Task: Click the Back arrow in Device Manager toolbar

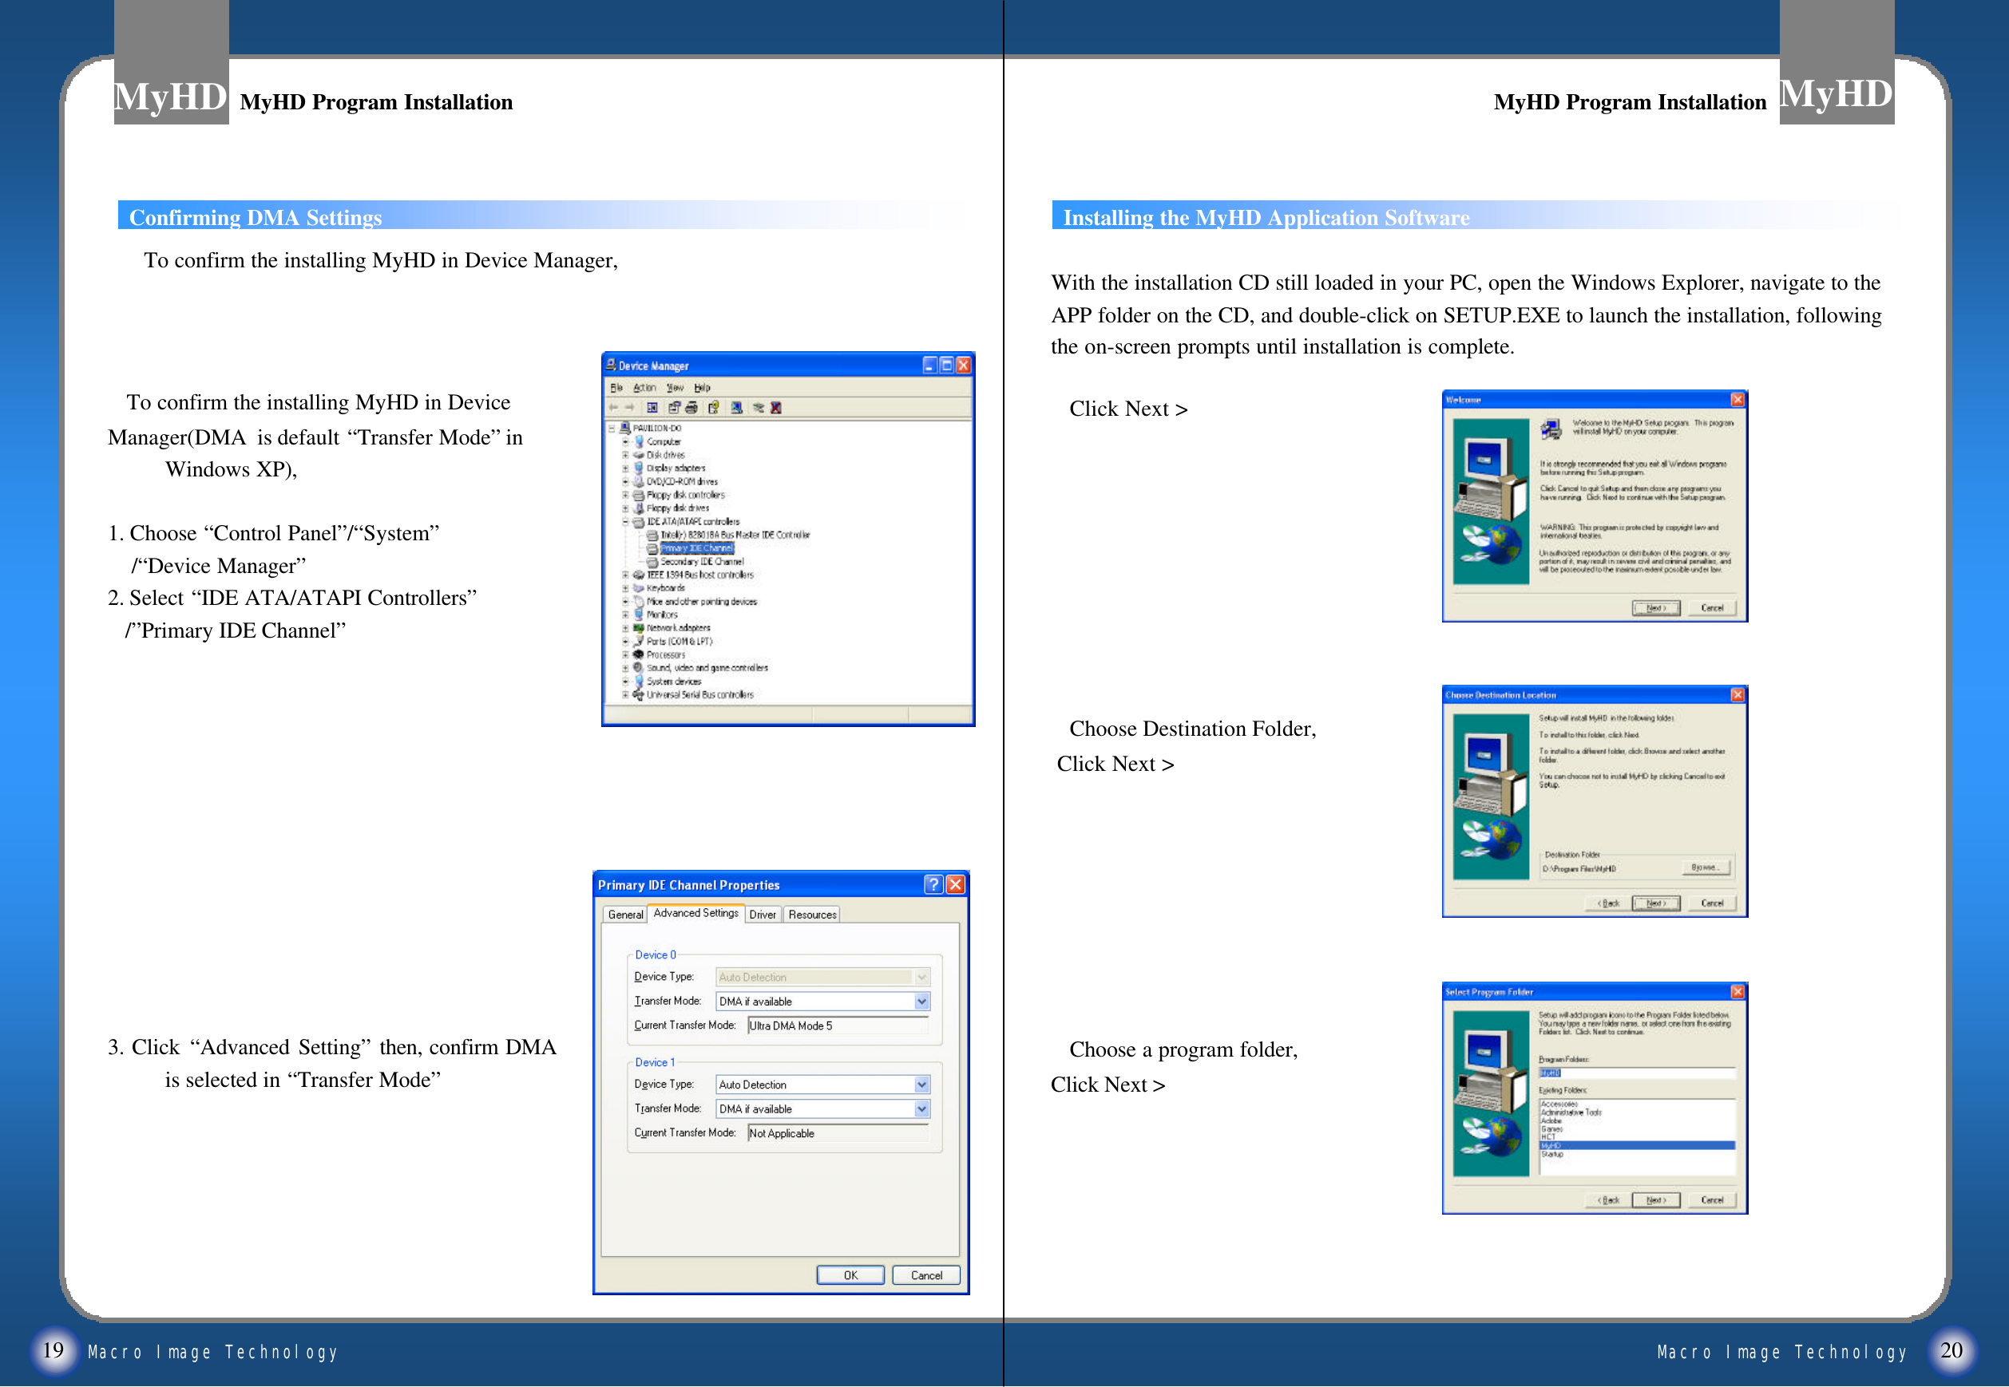Action: click(614, 408)
